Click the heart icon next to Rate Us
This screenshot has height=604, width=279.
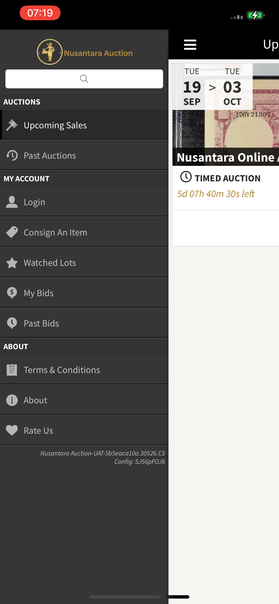(12, 430)
